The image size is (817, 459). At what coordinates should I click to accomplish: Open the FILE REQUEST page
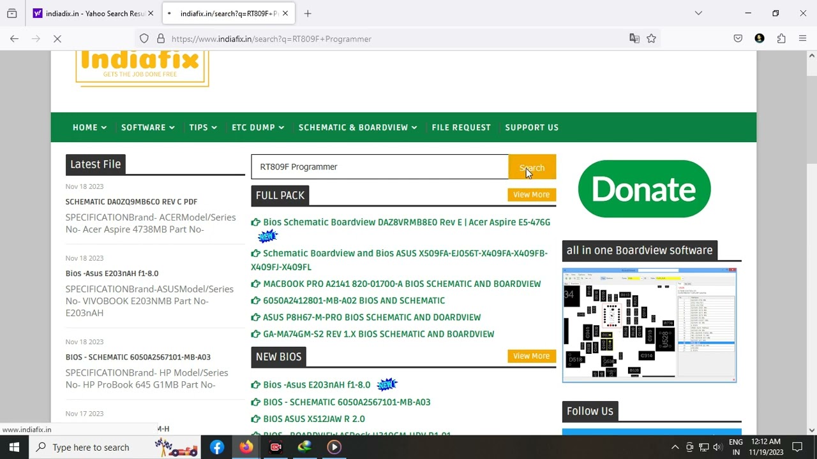(x=461, y=127)
